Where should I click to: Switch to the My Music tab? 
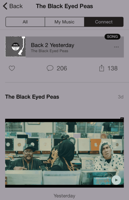pos(64,22)
